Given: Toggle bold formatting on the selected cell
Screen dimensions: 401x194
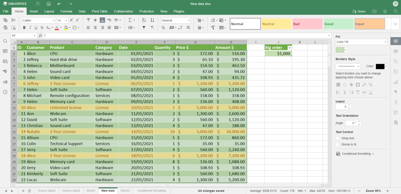Looking at the screenshot, I should tap(24, 27).
